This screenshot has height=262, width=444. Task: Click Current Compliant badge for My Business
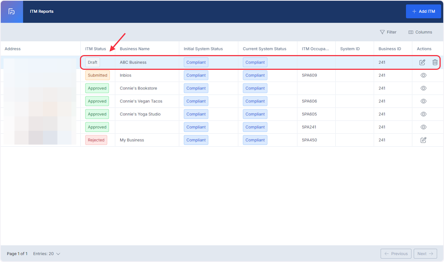pos(255,140)
